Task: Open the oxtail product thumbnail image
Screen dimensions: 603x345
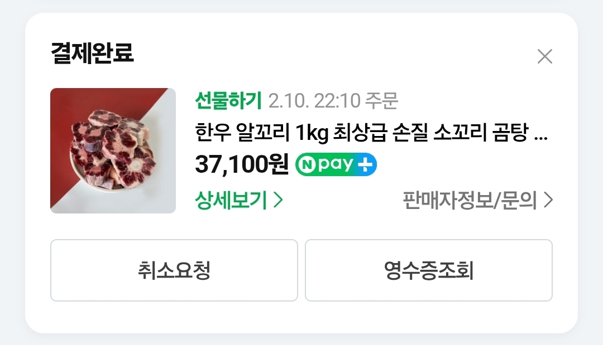Action: point(113,150)
